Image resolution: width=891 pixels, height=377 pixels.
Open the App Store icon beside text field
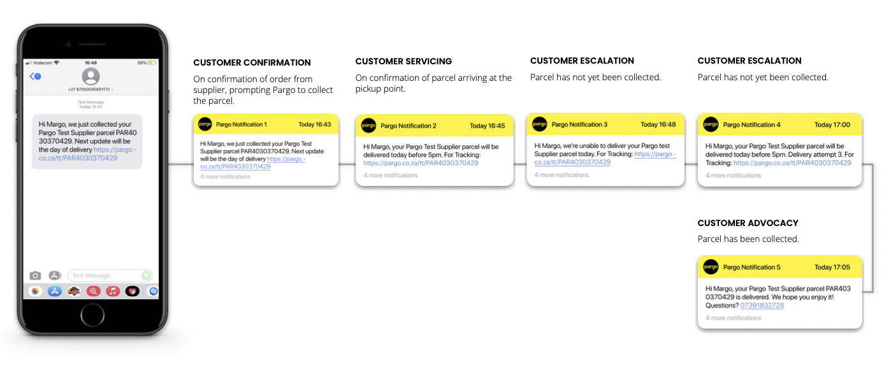[x=55, y=276]
